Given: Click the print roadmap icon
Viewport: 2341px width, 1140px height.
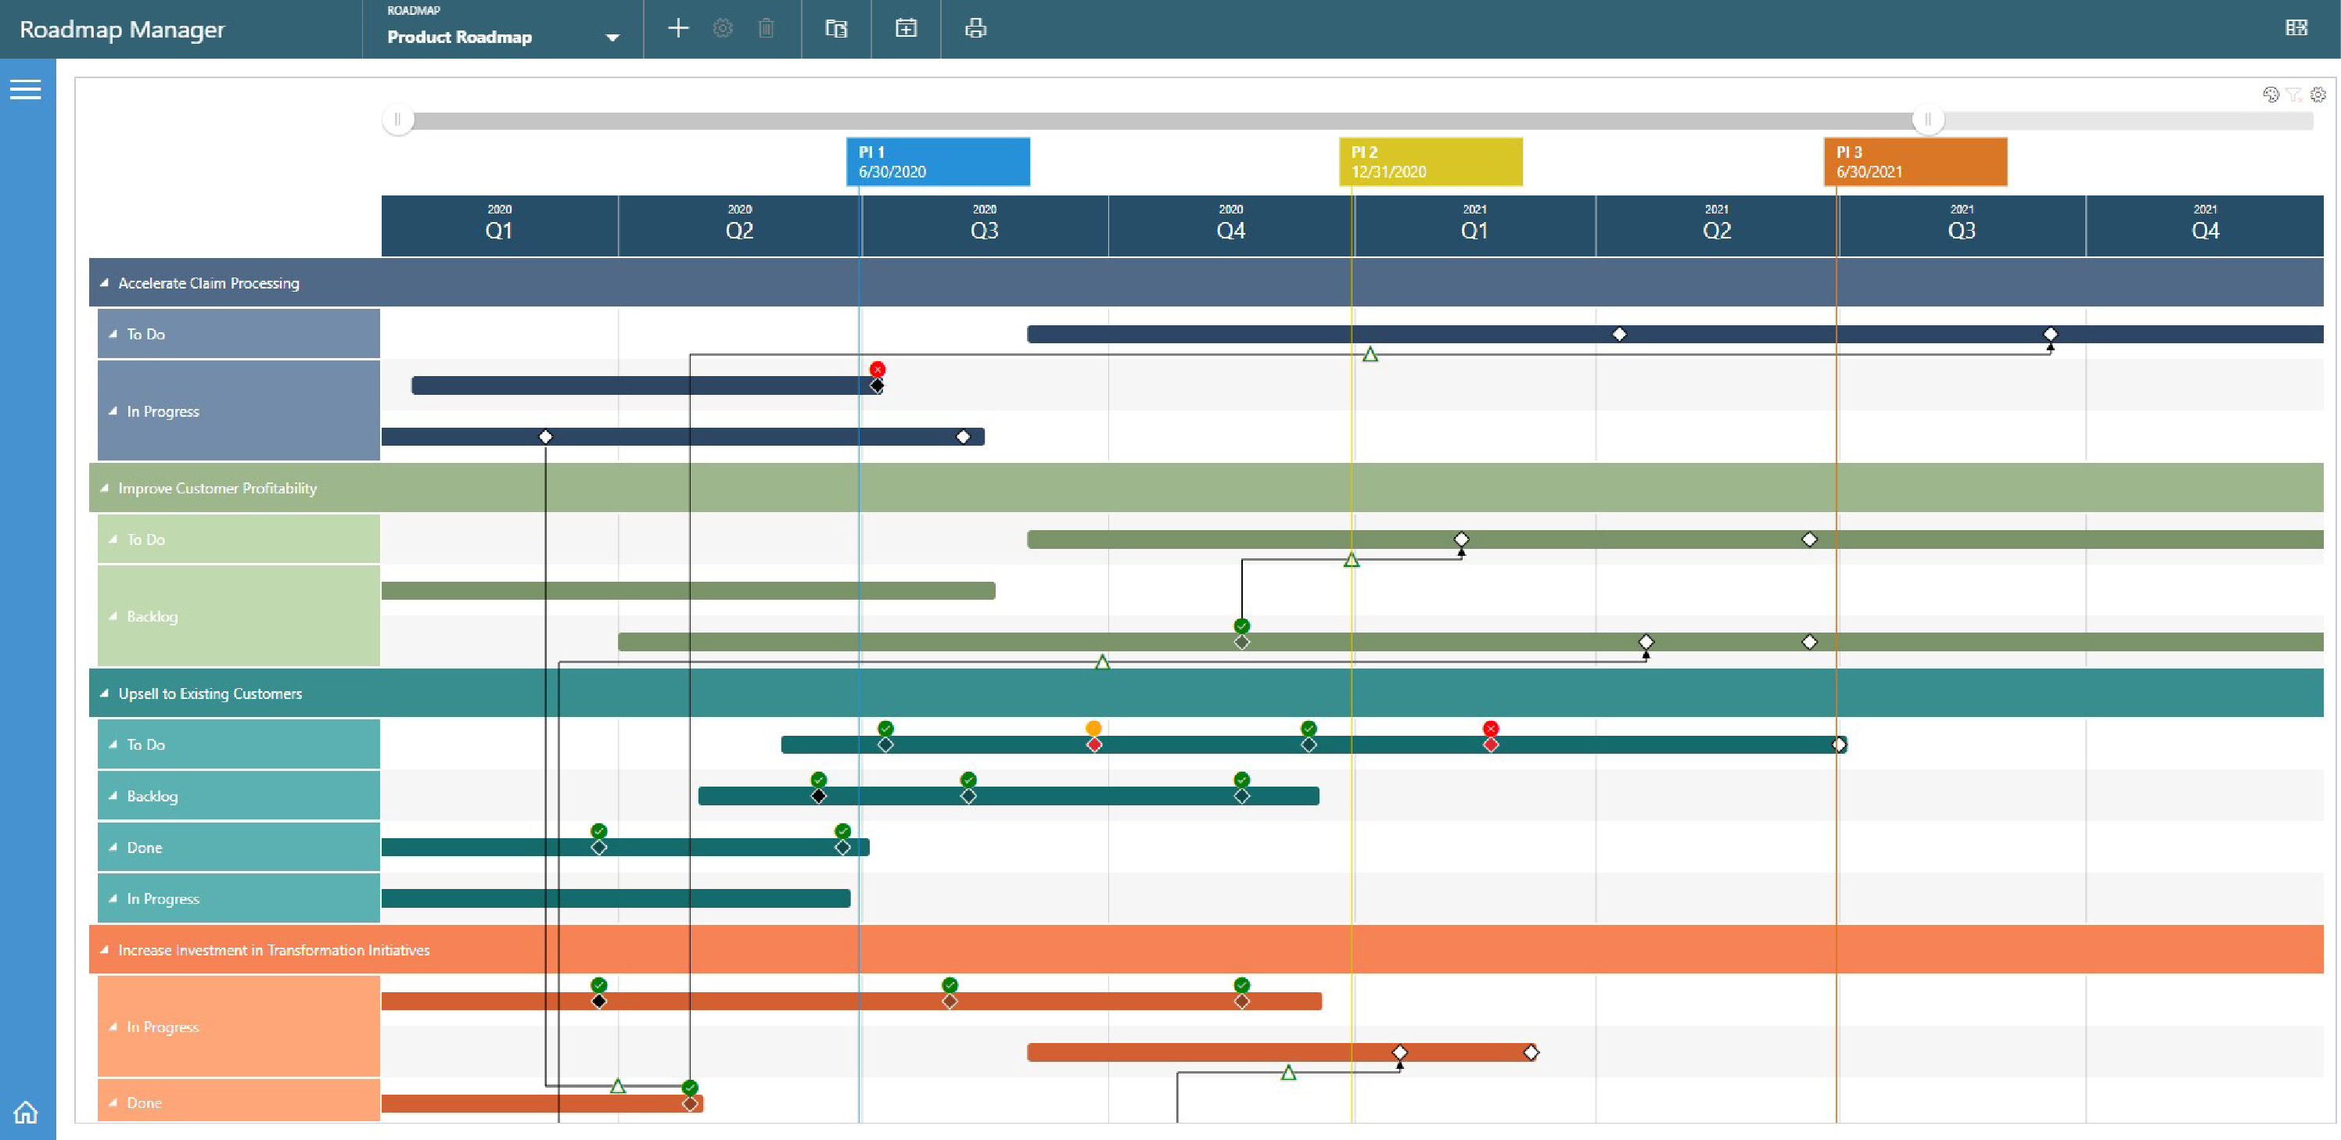Looking at the screenshot, I should (975, 28).
